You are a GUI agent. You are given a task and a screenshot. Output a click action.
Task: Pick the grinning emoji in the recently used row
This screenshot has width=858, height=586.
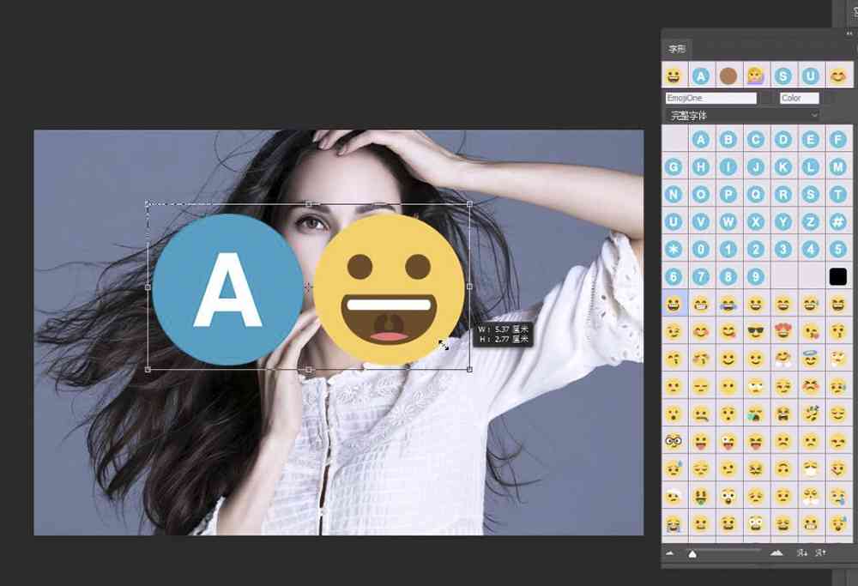tap(674, 76)
